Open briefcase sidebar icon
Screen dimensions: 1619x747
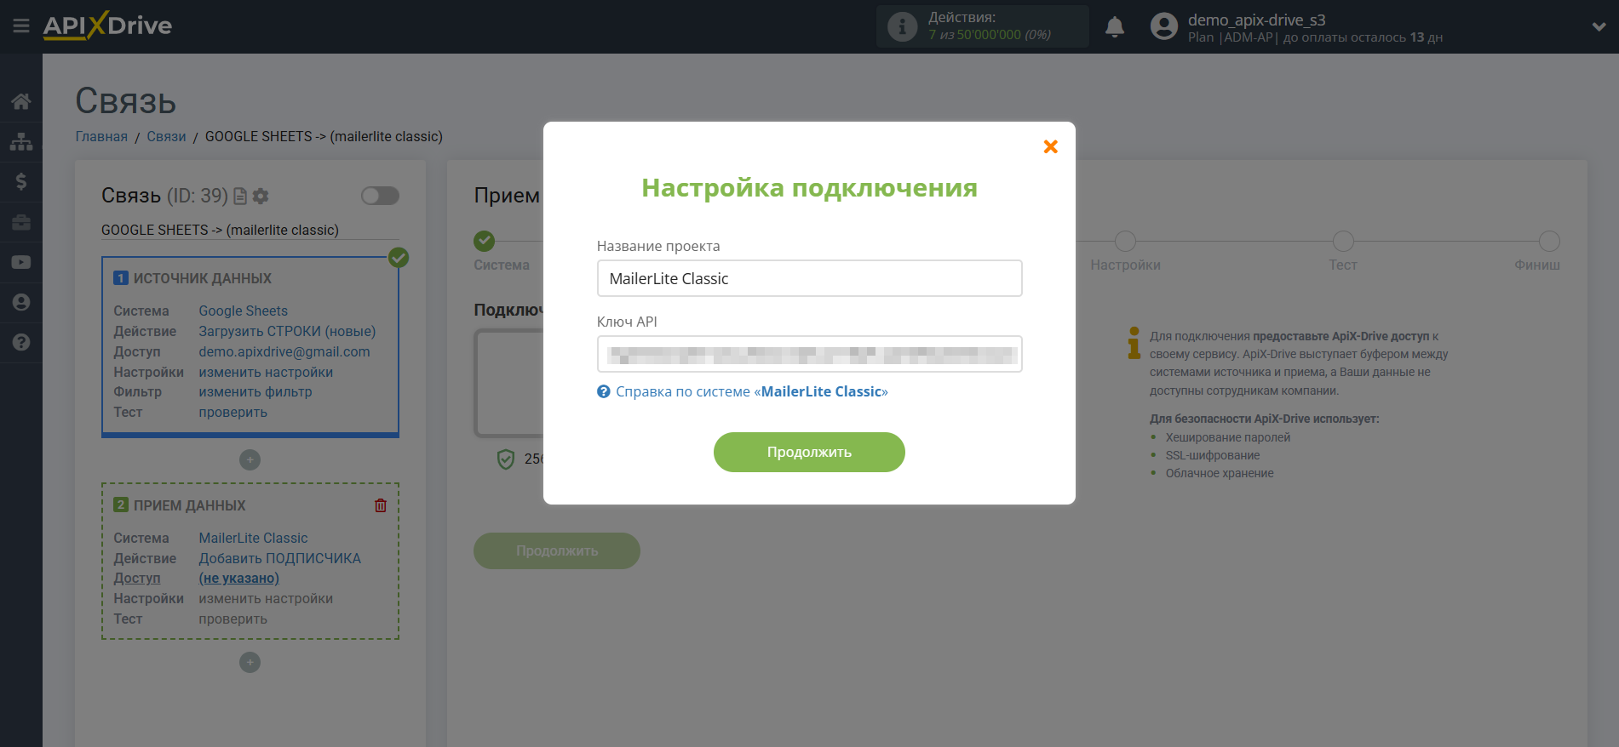tap(21, 222)
